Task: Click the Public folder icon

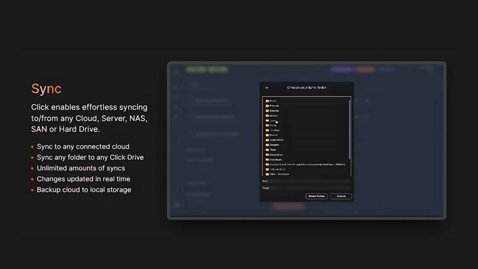Action: point(267,126)
